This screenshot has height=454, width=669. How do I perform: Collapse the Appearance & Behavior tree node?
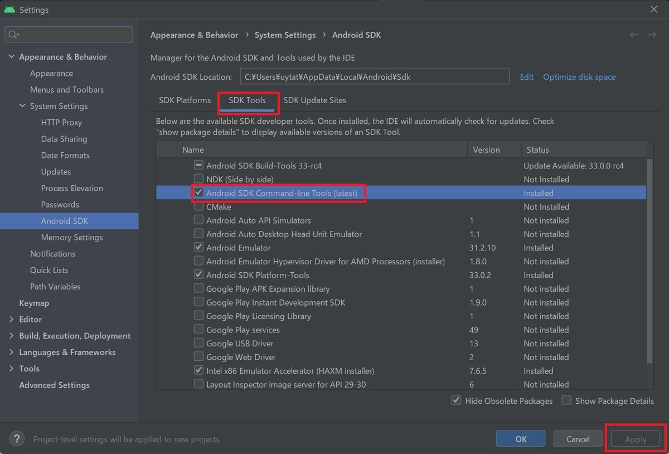pyautogui.click(x=12, y=57)
